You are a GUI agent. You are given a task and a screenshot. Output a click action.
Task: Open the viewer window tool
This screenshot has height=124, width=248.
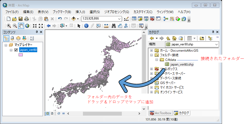(x=141, y=26)
